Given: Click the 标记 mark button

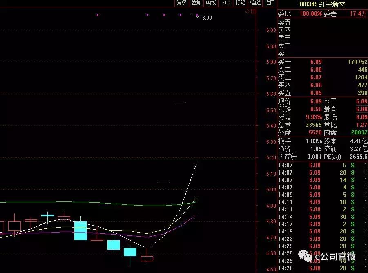Looking at the screenshot, I should (240, 2).
